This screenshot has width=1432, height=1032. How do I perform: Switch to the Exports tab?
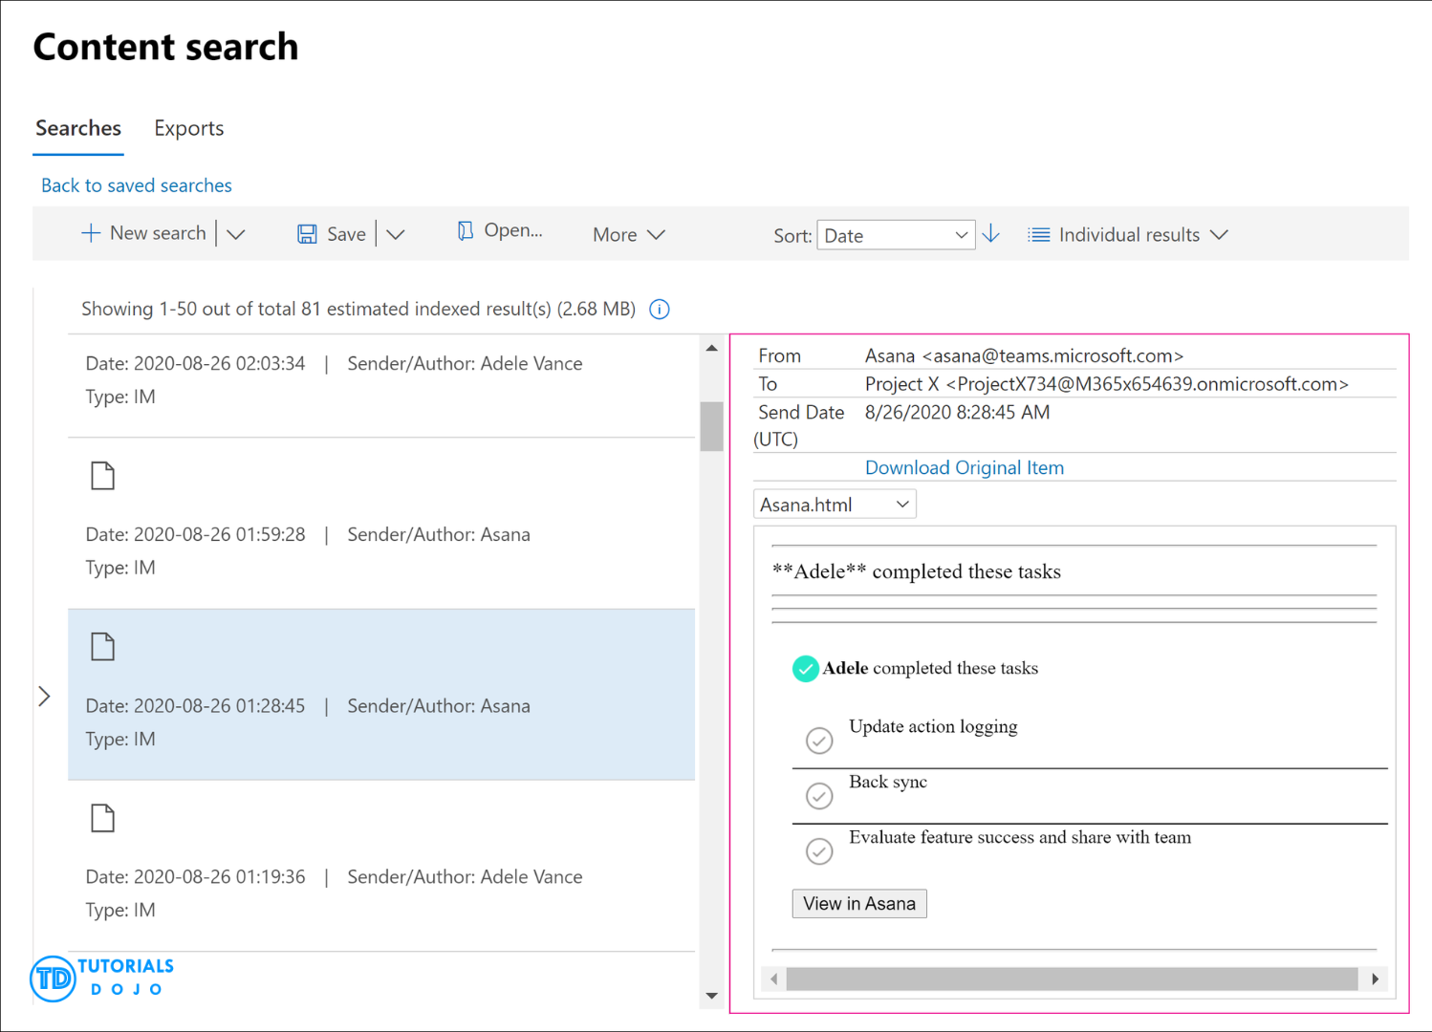pos(189,128)
